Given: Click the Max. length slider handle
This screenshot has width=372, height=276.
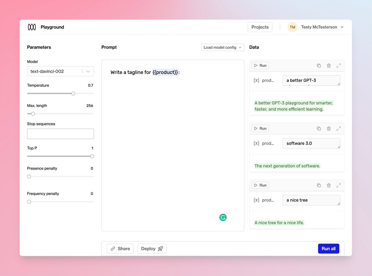Looking at the screenshot, I should point(33,114).
